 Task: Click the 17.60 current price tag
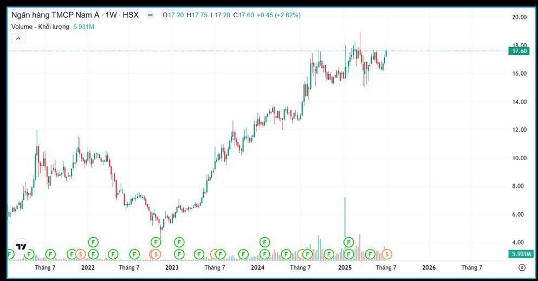click(519, 51)
